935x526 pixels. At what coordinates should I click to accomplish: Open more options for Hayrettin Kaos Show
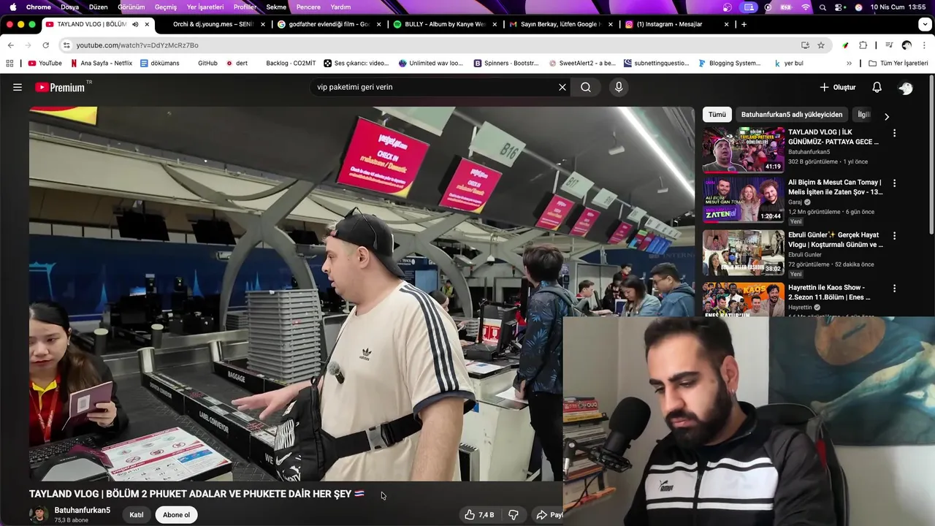[894, 289]
